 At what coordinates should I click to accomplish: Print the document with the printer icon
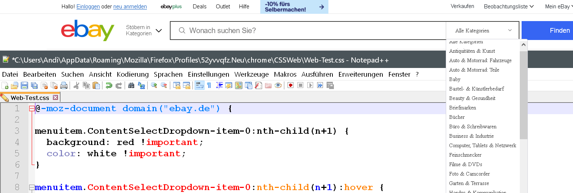[64, 85]
